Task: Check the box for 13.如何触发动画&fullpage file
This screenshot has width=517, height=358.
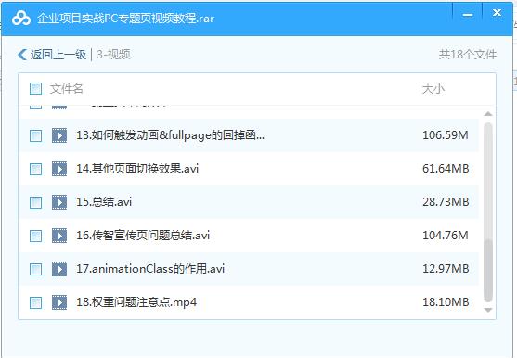Action: click(x=35, y=135)
